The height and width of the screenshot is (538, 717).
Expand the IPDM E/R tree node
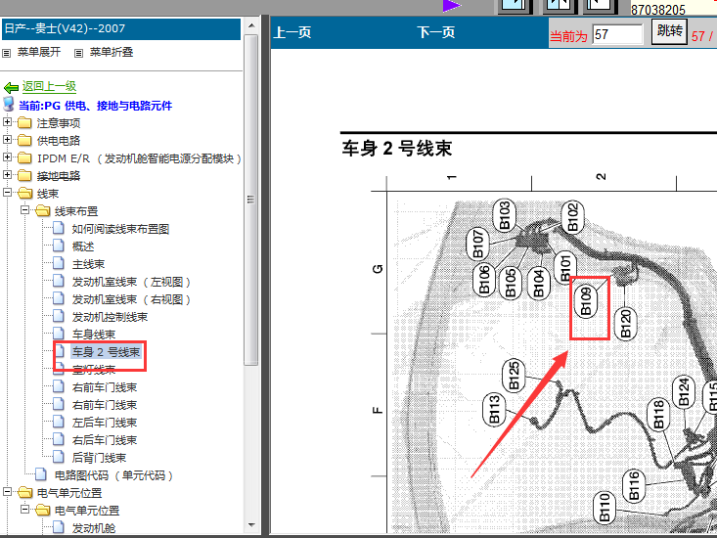[x=7, y=157]
